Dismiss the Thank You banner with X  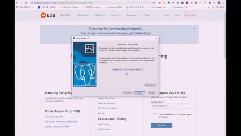coord(194,29)
